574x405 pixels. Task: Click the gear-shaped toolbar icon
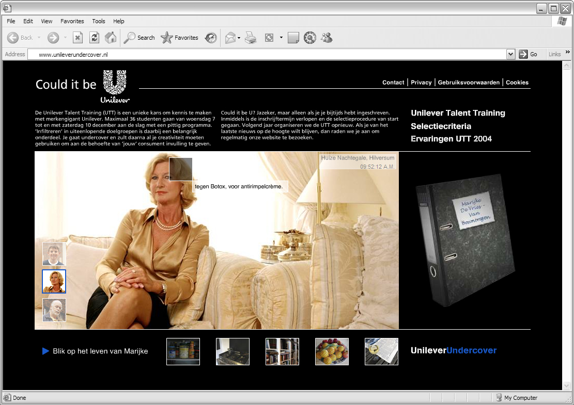click(309, 38)
